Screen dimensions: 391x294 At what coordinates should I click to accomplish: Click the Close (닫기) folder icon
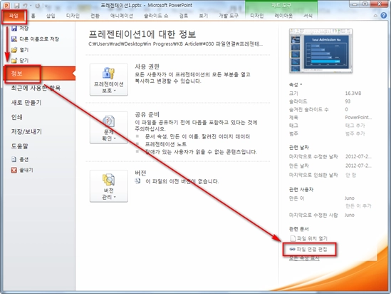coord(14,61)
